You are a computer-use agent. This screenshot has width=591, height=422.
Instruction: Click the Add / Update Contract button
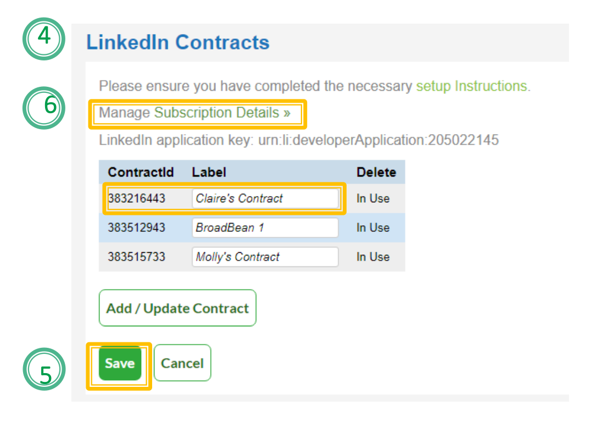[x=177, y=308]
